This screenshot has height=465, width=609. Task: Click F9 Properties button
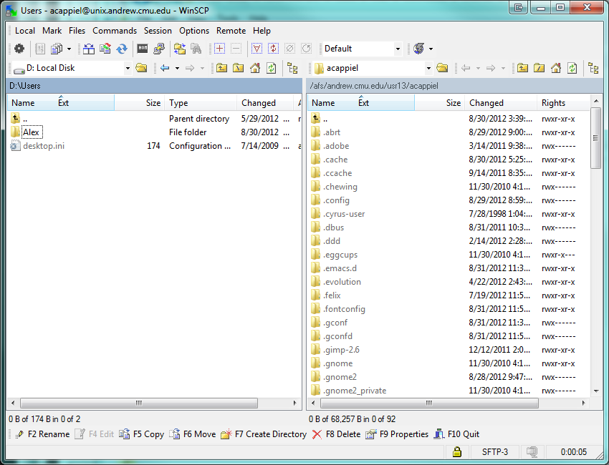[x=397, y=434]
